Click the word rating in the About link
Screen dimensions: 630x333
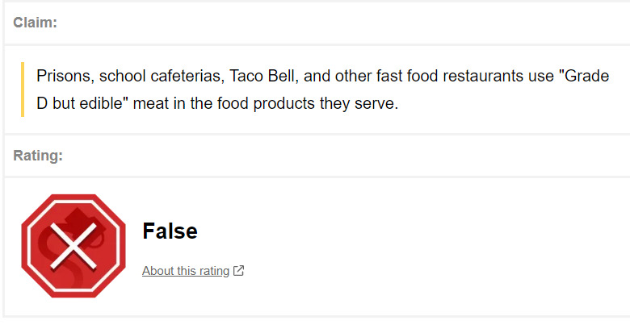pyautogui.click(x=214, y=271)
